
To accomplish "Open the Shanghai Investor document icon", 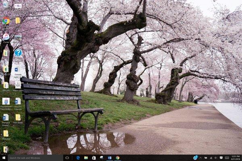I will pos(6,118).
